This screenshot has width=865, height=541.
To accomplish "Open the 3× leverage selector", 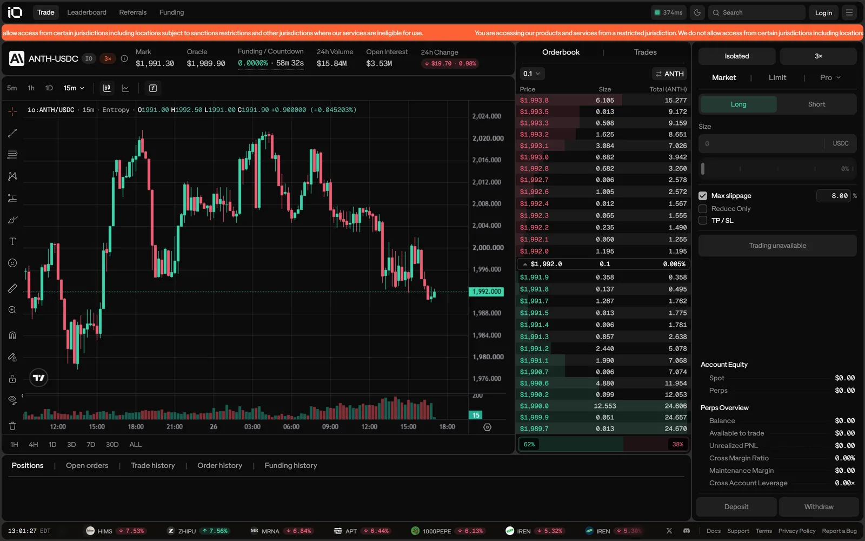I will point(819,56).
